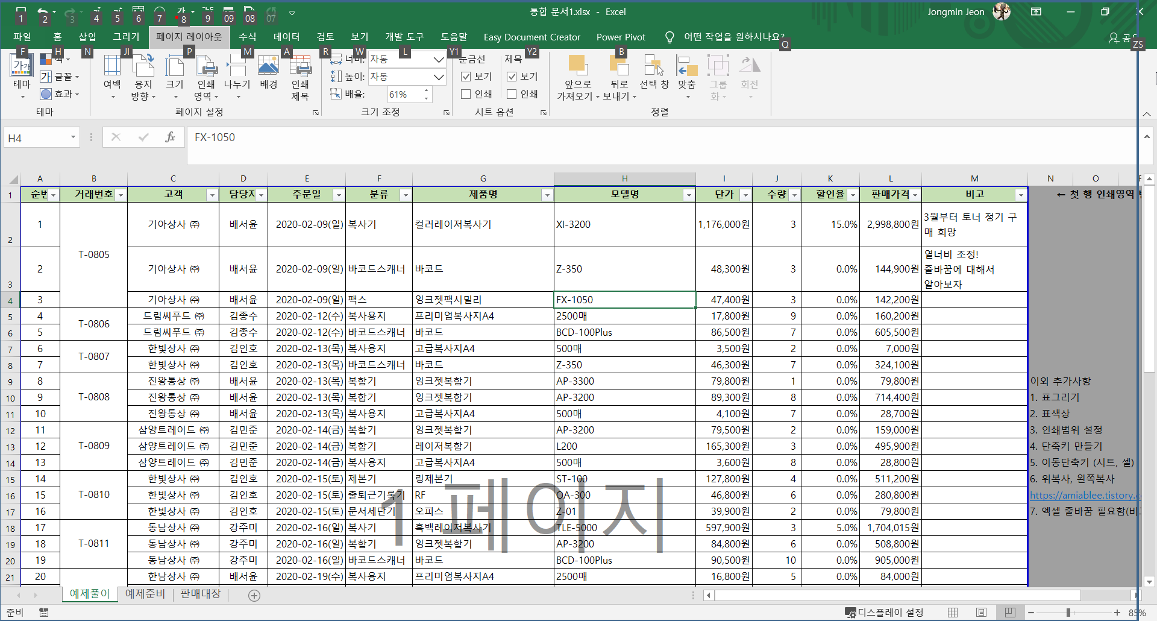This screenshot has width=1157, height=621.
Task: Open the Formulas (수식) tab
Action: point(247,37)
